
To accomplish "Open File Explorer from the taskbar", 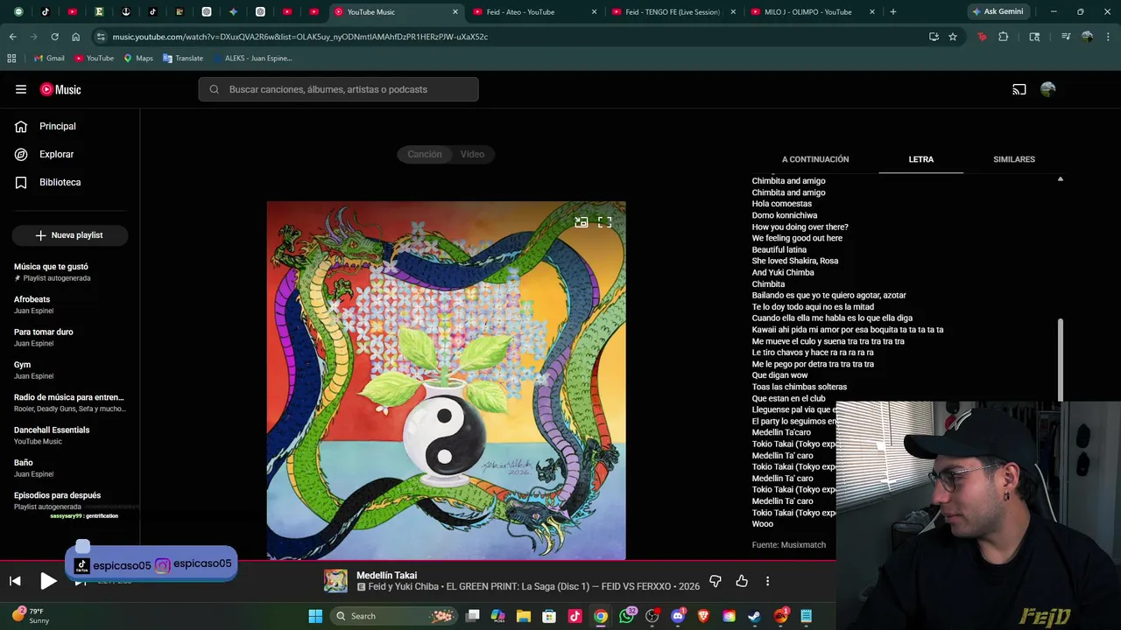I will [x=523, y=616].
